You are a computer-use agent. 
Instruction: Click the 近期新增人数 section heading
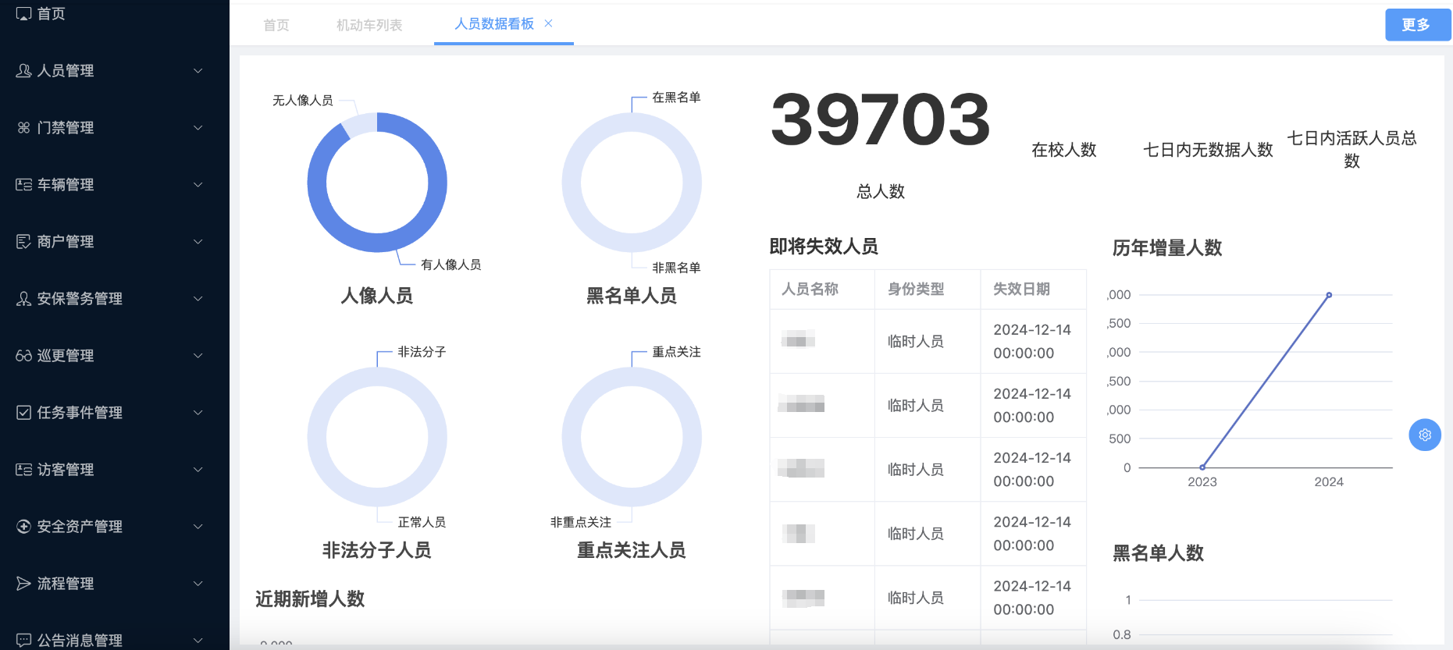(310, 599)
